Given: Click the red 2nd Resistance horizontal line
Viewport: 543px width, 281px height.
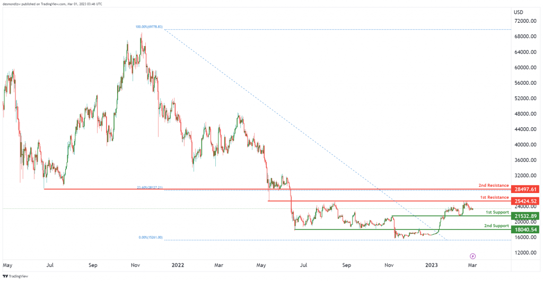Looking at the screenshot, I should click(277, 189).
